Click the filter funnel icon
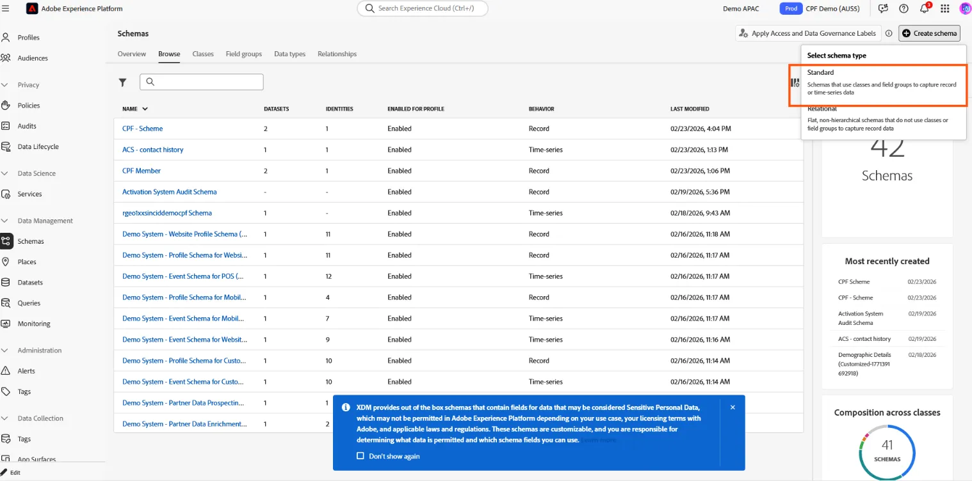 pos(122,82)
